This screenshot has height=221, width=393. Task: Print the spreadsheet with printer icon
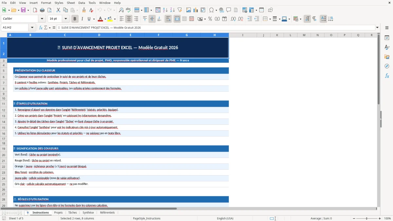click(42, 10)
